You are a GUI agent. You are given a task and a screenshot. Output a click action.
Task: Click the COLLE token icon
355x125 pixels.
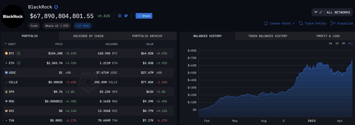coord(6,82)
